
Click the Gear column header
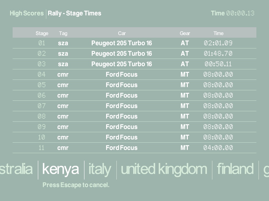(185, 33)
